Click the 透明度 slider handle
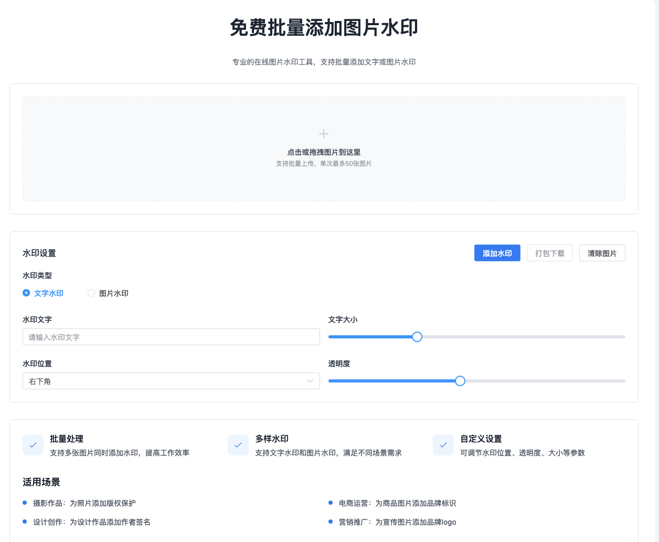659x542 pixels. [460, 381]
